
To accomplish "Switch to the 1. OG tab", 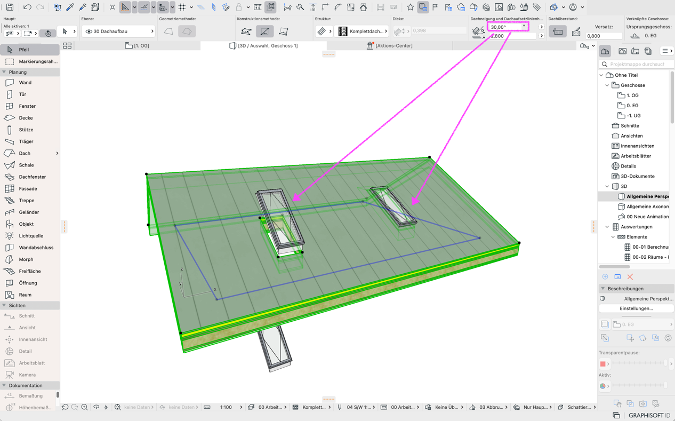I will pyautogui.click(x=137, y=46).
